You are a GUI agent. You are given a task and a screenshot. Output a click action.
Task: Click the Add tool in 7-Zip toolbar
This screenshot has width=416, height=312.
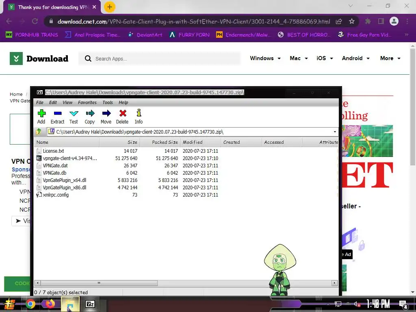pos(41,117)
